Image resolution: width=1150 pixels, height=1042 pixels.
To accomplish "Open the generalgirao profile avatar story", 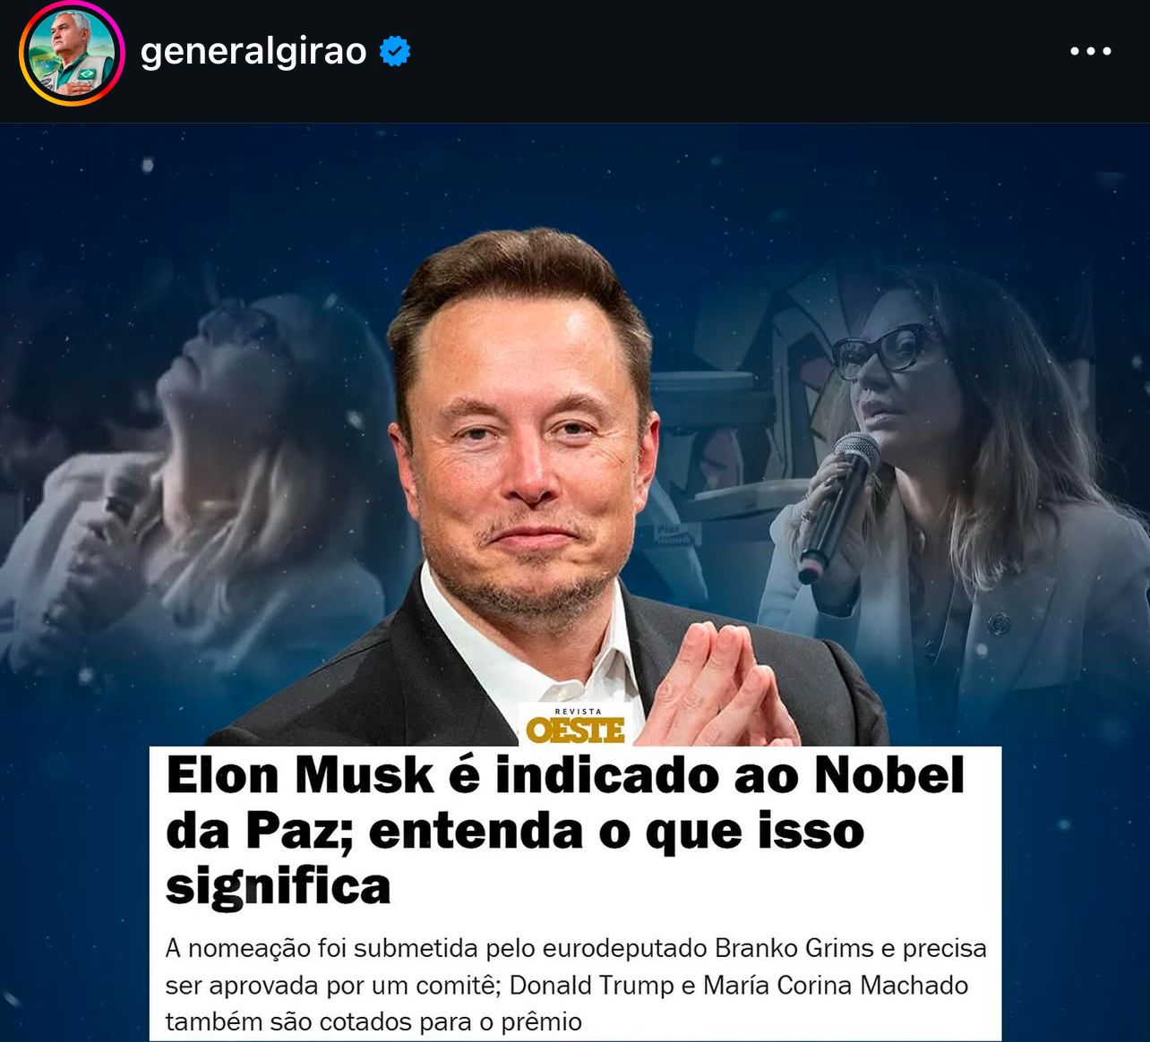I will (72, 54).
